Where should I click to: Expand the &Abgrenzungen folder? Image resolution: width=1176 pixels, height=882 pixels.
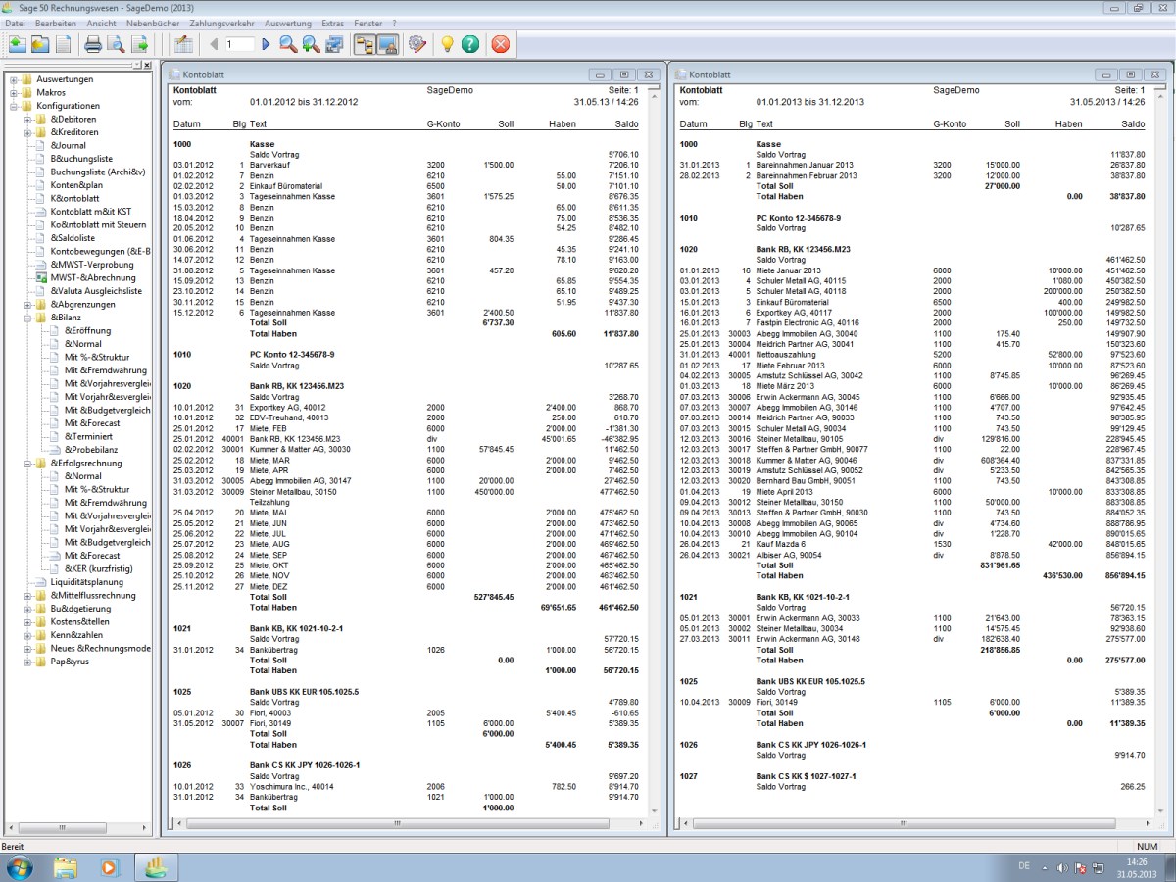pyautogui.click(x=27, y=305)
